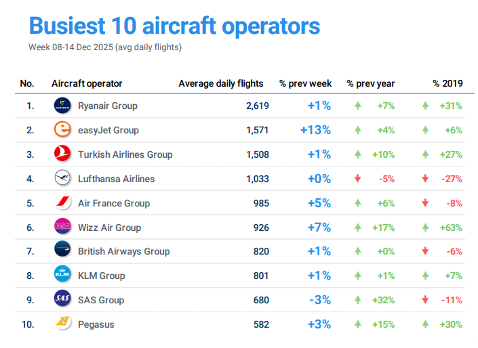This screenshot has width=478, height=348.
Task: Click the Ryanair Group logo icon
Action: coord(62,106)
